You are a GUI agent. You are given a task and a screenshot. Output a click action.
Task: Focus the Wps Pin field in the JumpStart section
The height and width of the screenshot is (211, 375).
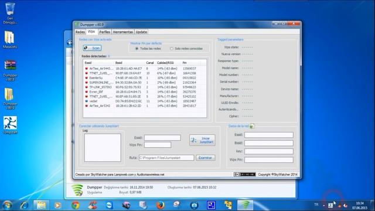[x=158, y=145]
